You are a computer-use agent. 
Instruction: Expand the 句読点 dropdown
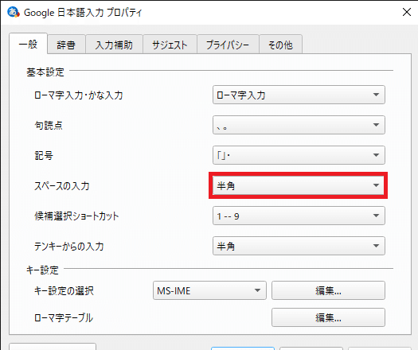point(299,125)
